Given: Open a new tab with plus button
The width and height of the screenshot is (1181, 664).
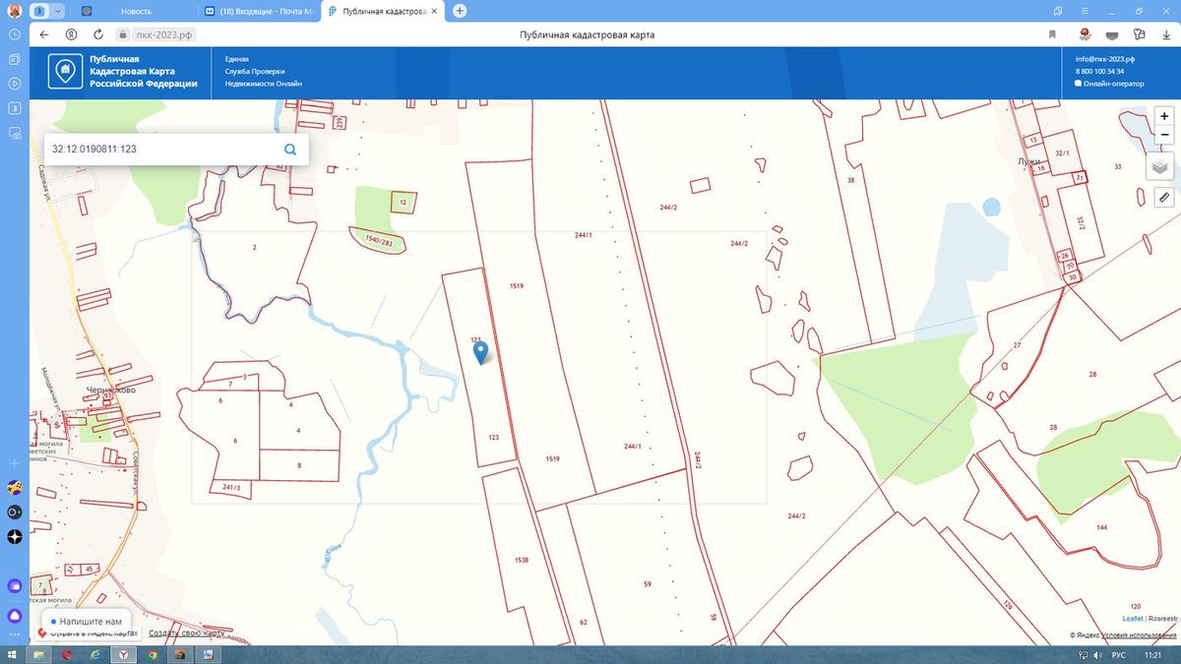Looking at the screenshot, I should click(x=460, y=11).
